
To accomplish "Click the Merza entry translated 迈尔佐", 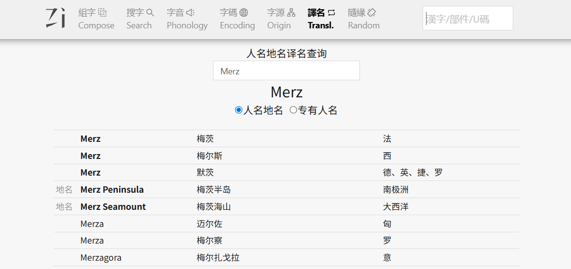I will (92, 224).
